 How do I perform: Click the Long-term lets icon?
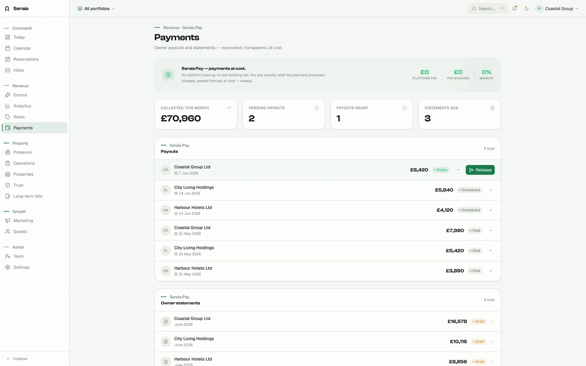click(x=8, y=196)
